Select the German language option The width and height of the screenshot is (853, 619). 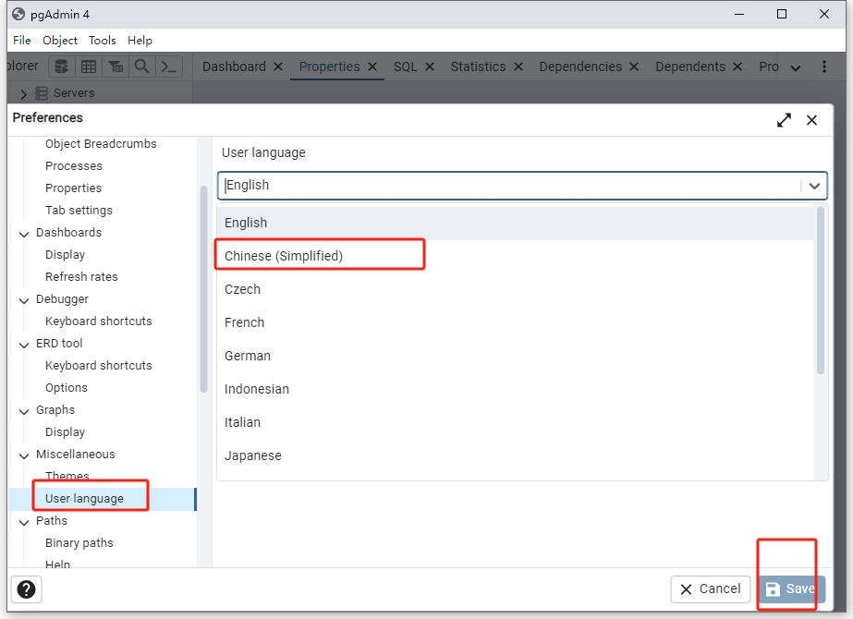point(515,356)
